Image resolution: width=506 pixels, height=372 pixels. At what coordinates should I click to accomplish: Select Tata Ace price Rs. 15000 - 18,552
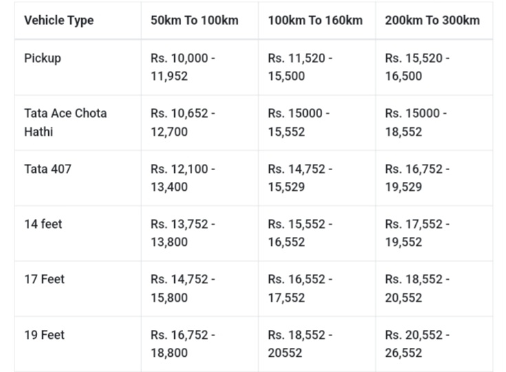click(x=416, y=122)
